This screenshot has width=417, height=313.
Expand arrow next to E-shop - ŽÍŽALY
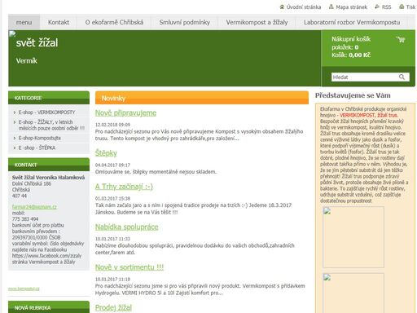pyautogui.click(x=15, y=122)
